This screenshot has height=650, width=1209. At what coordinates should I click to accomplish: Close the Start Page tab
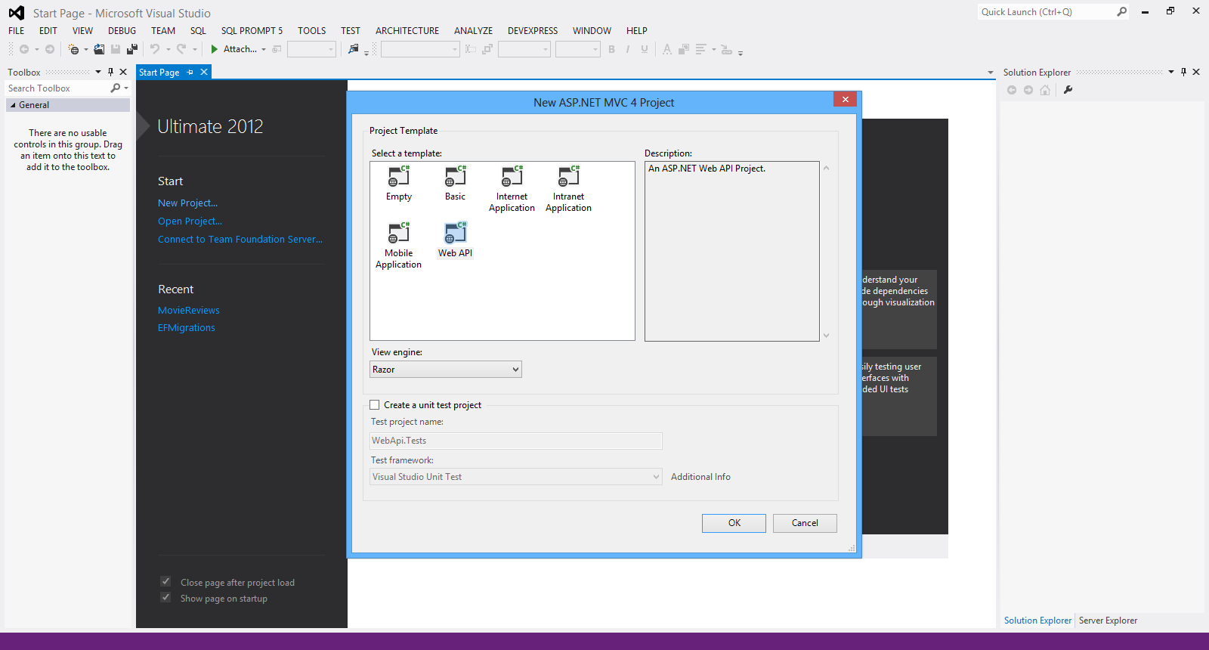point(204,72)
